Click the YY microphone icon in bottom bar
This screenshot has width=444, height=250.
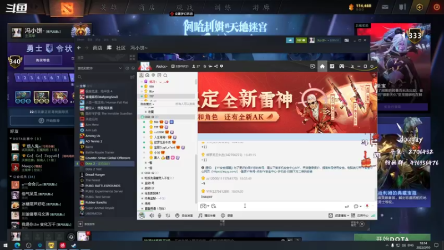(x=160, y=216)
